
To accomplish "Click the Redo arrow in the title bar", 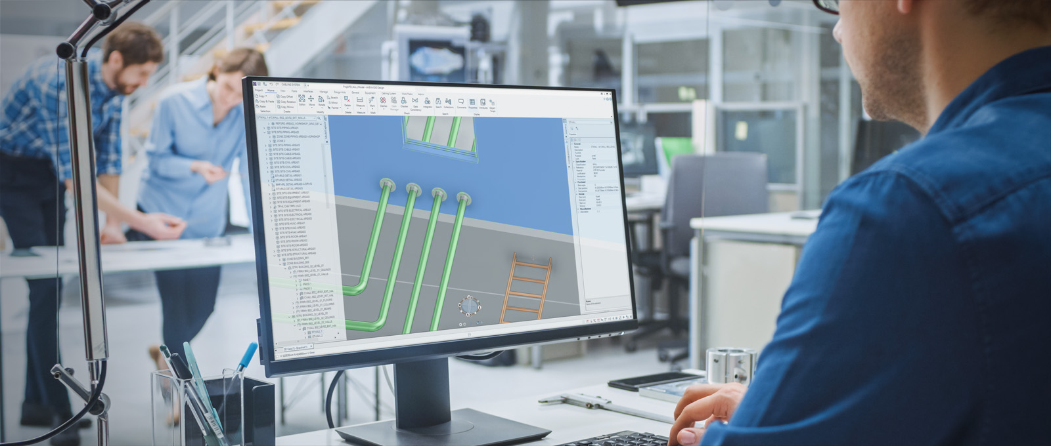I will [x=277, y=84].
